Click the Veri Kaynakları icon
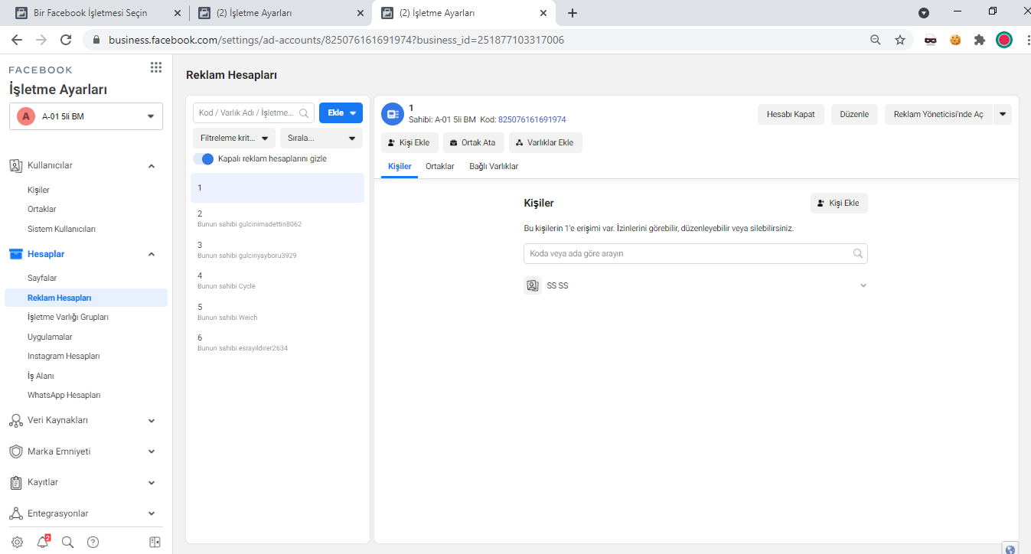Screen dimensions: 1031x554 tap(15, 420)
